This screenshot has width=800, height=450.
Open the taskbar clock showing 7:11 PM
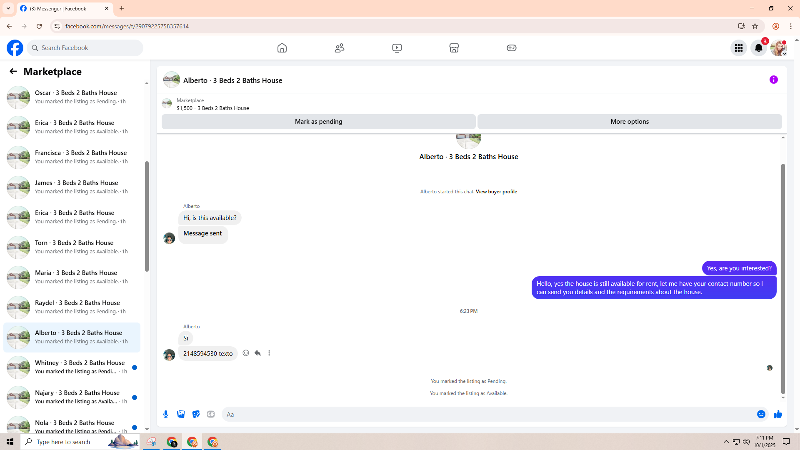click(765, 442)
